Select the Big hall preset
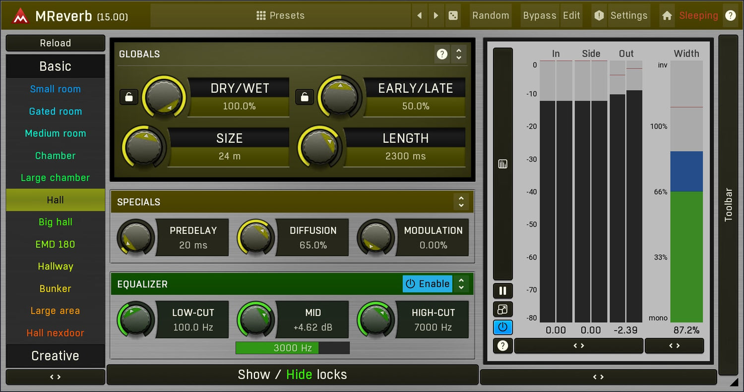The image size is (744, 392). pyautogui.click(x=56, y=222)
